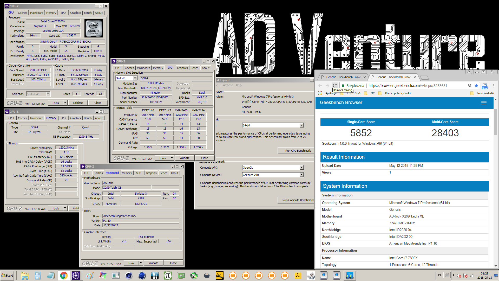This screenshot has height=281, width=499.
Task: Open the Aplikacje apps shortcut
Action: click(328, 93)
